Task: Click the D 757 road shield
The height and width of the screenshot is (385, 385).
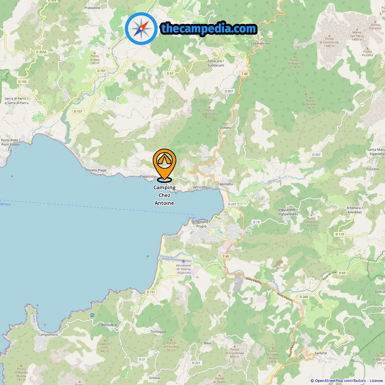Action: tap(101, 71)
